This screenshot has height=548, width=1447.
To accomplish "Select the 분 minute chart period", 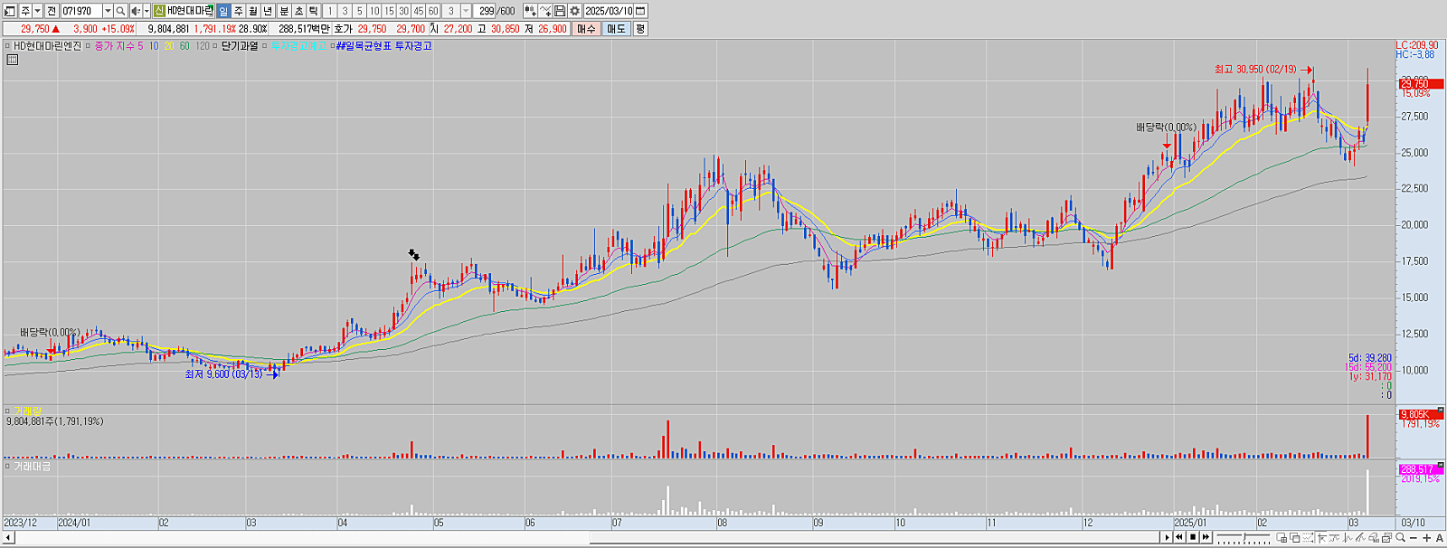I will click(284, 11).
